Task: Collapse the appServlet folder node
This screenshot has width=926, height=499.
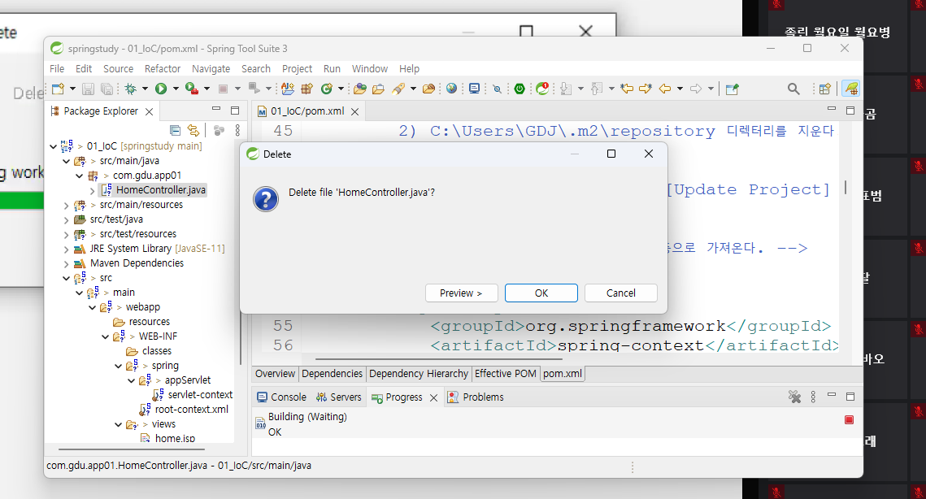Action: tap(131, 381)
